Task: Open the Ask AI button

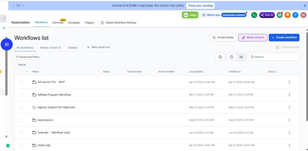Action: pyautogui.click(x=267, y=15)
